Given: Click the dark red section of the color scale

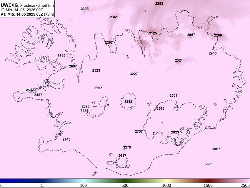Looking at the screenshot, I should 208,181.
